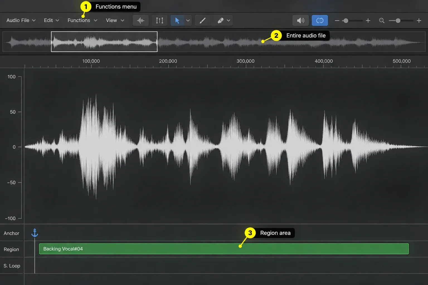Toggle the cycle loop button
This screenshot has height=285, width=428.
tap(320, 20)
